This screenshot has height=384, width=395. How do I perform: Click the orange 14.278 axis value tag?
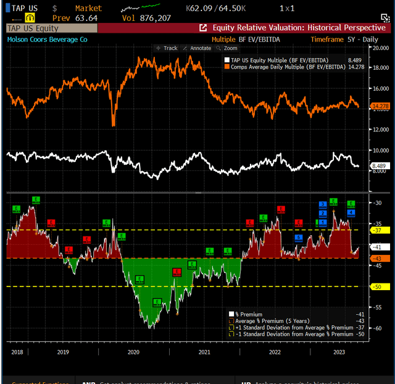tap(380, 106)
